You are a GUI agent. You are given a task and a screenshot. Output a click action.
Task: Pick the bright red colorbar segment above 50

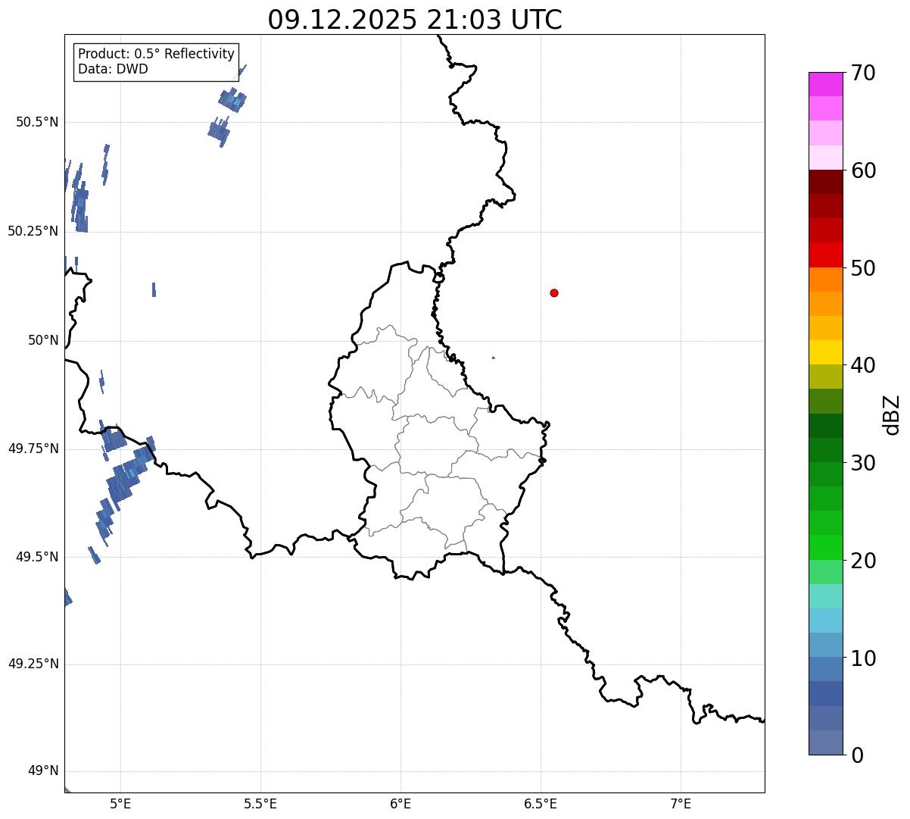pos(825,255)
